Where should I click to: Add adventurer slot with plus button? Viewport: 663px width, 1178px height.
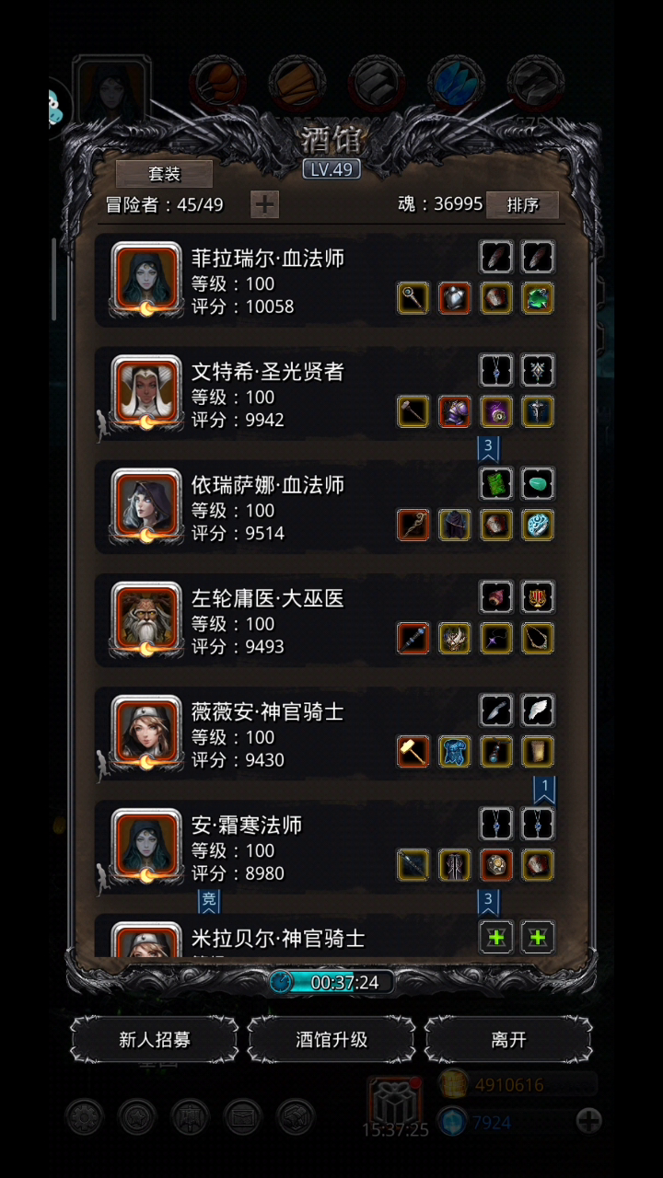pyautogui.click(x=264, y=204)
